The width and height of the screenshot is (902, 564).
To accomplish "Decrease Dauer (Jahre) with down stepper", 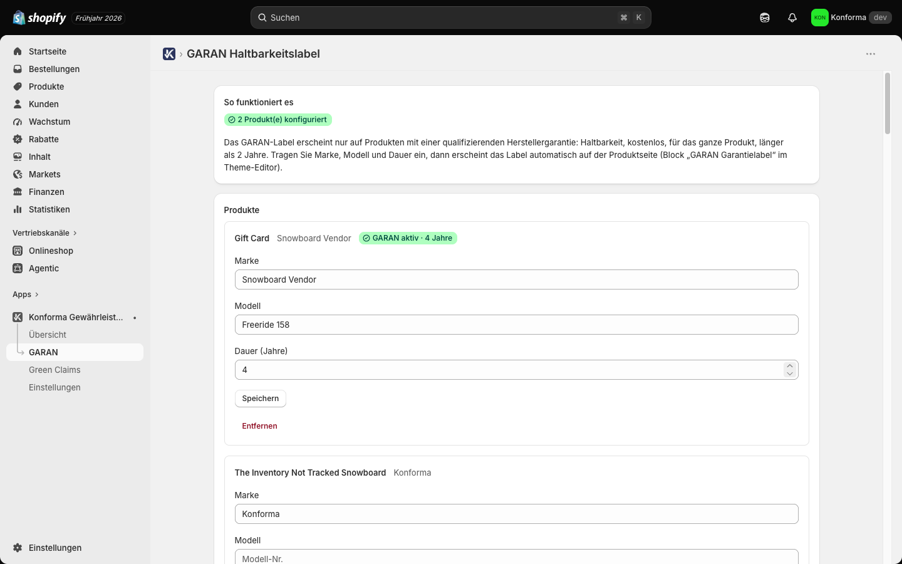I will [x=790, y=373].
